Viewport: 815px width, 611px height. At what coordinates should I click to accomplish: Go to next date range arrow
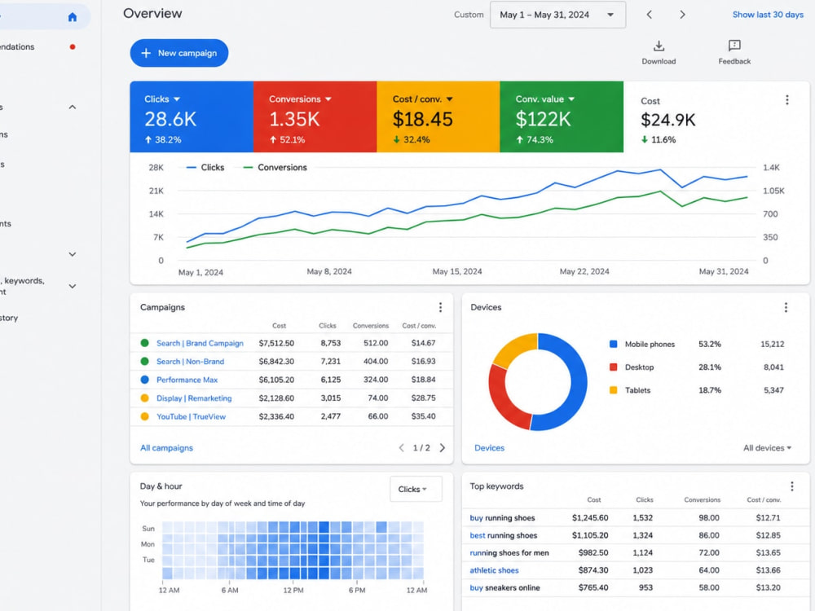[x=682, y=15]
